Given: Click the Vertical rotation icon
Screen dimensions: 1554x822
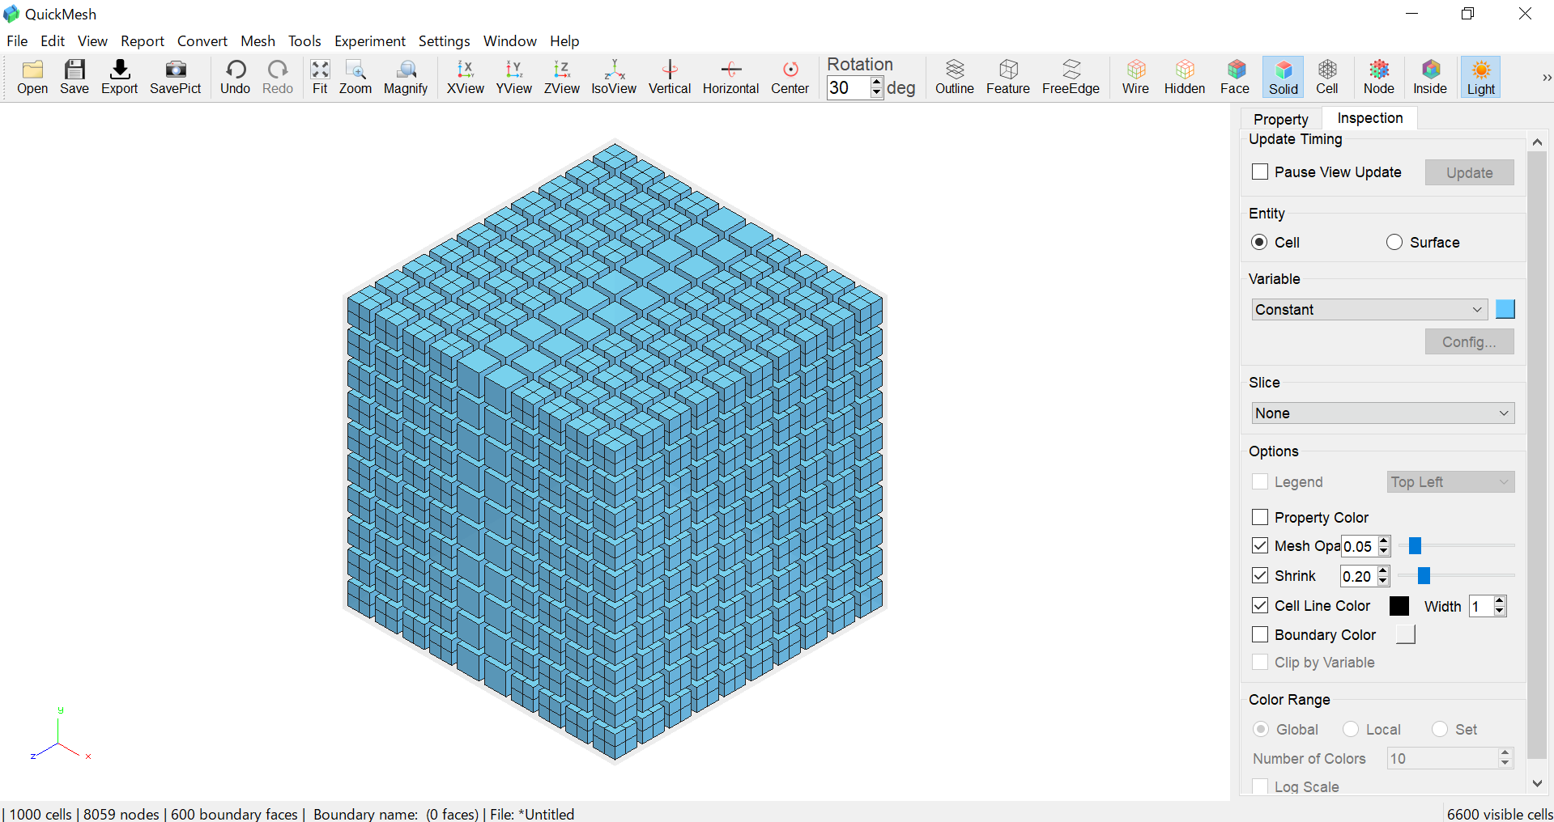Looking at the screenshot, I should [670, 78].
